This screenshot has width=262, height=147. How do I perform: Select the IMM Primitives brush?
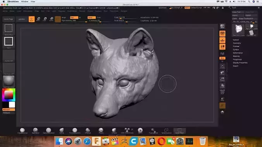pos(127,131)
